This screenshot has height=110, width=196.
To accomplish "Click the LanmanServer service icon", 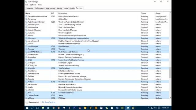I will coord(26,95).
